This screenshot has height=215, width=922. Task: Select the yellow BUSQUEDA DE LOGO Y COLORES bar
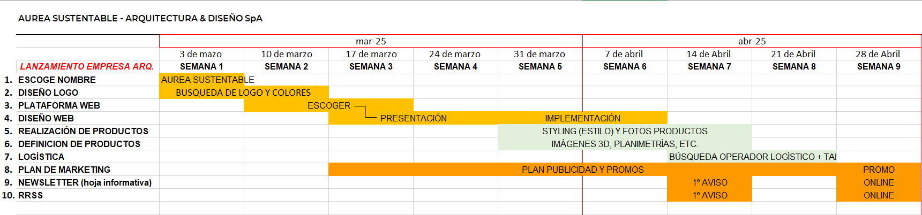[x=244, y=93]
